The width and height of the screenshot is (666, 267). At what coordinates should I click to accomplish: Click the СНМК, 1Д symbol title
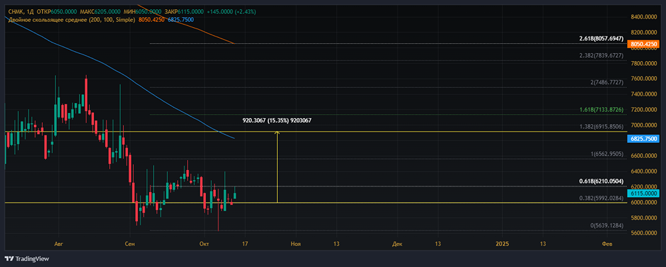21,12
